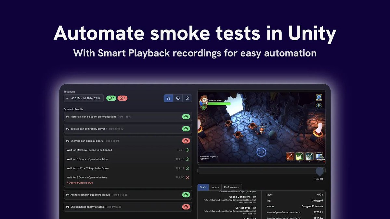Viewport: 390px width, 219px height.
Task: Select the third arrow volley ability icon
Action: (x=309, y=156)
